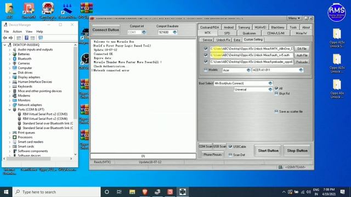351x197 pixels.
Task: Click the Type here to search box
Action: click(56, 192)
